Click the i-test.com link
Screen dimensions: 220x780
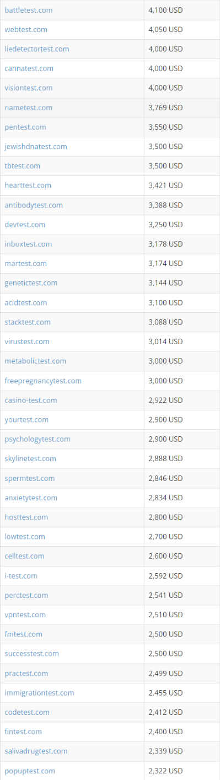click(x=21, y=575)
